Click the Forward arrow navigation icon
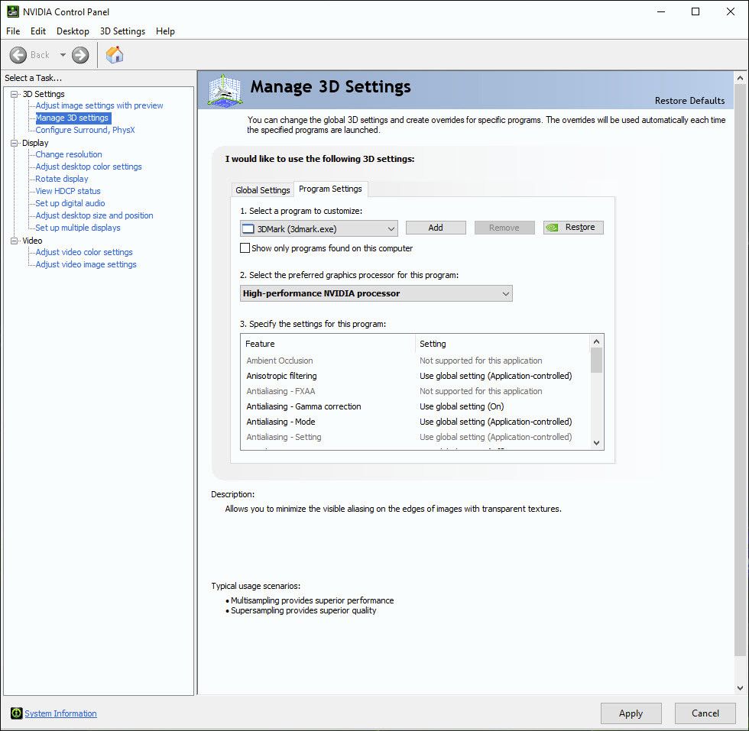 point(80,55)
